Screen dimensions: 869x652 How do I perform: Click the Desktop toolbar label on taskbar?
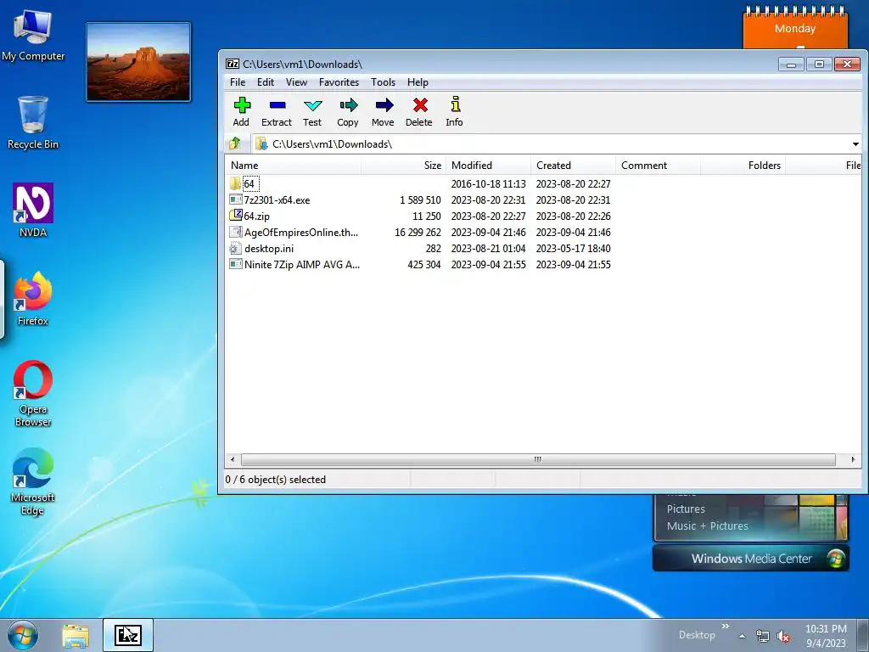point(697,635)
